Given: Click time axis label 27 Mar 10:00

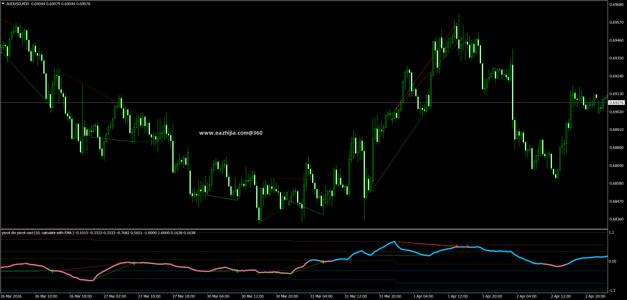Looking at the screenshot, I should point(149,296).
